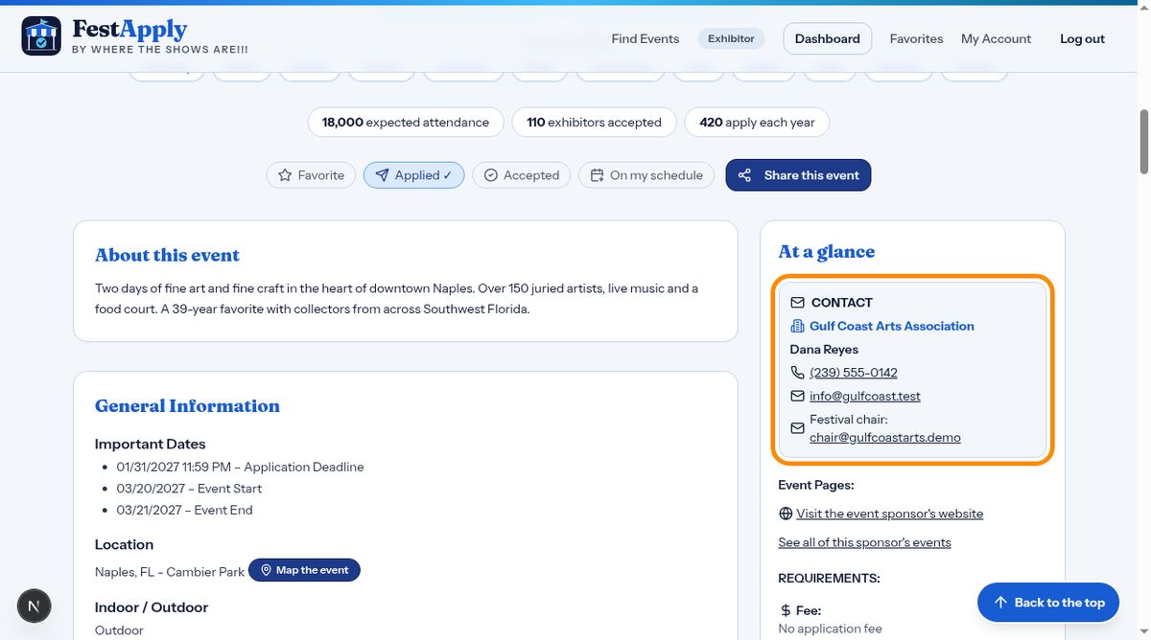Viewport: 1151px width, 640px height.
Task: Click the page vertical scrollbar thumb
Action: [x=1143, y=141]
